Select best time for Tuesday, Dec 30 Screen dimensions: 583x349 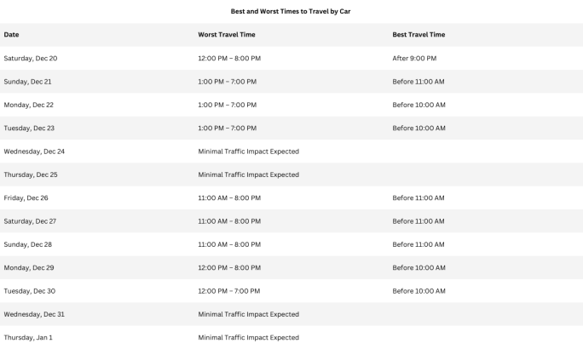click(418, 291)
